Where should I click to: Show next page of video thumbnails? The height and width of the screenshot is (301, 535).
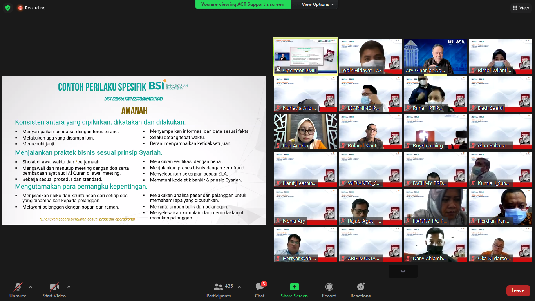[403, 271]
